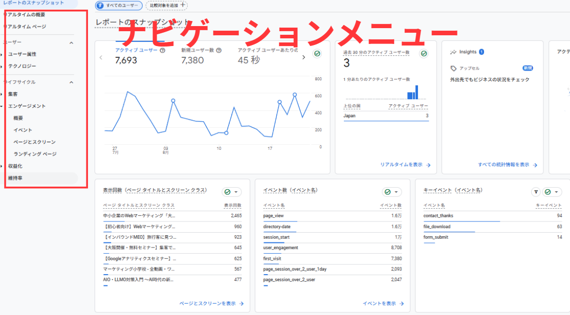This screenshot has height=315, width=570.
Task: Select ランディング ページ in navigation menu
Action: pyautogui.click(x=35, y=154)
